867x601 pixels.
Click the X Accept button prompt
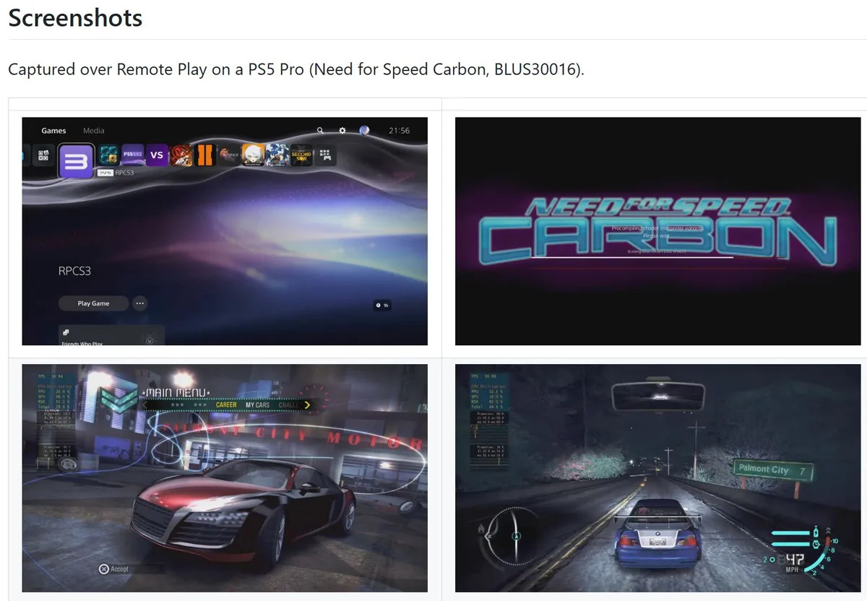pyautogui.click(x=114, y=569)
